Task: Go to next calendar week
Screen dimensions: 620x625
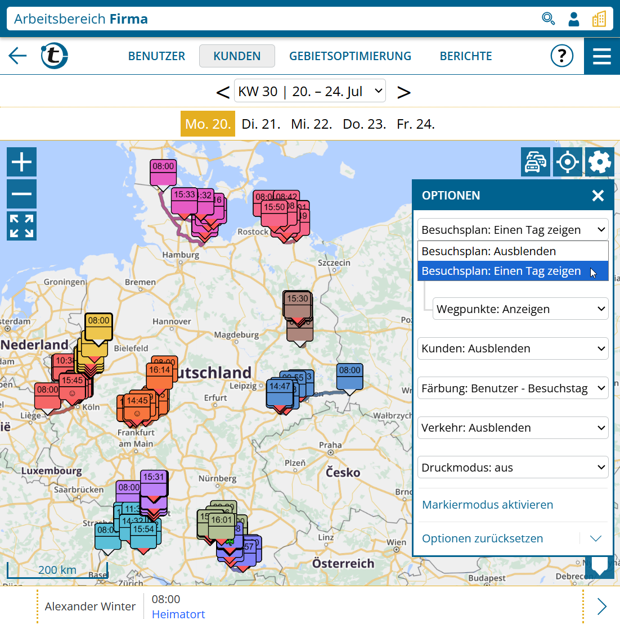Action: [404, 92]
